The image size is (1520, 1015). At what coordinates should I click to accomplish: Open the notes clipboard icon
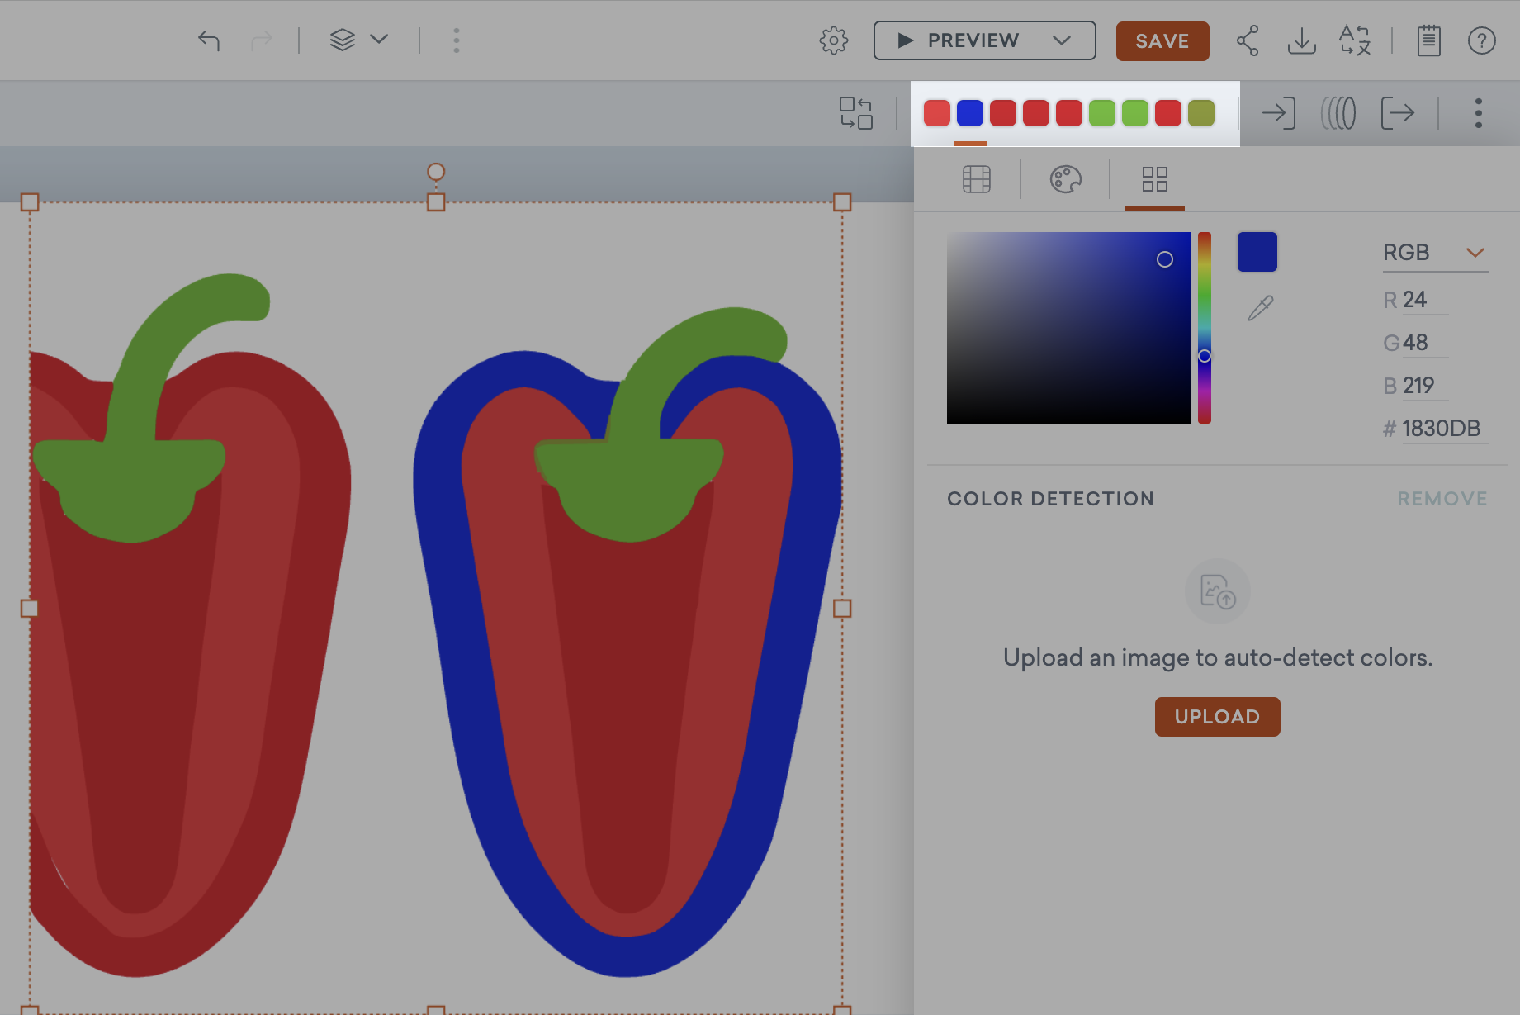click(1428, 40)
